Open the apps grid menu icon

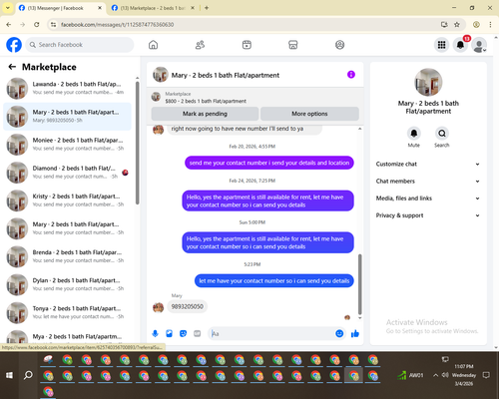pyautogui.click(x=441, y=45)
